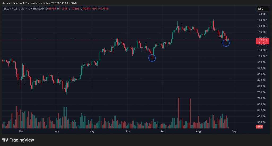
Task: Click the blue circle marker in June
Action: (152, 58)
